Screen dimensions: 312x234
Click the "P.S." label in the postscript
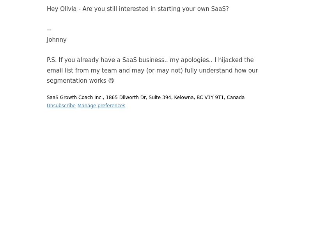point(52,60)
